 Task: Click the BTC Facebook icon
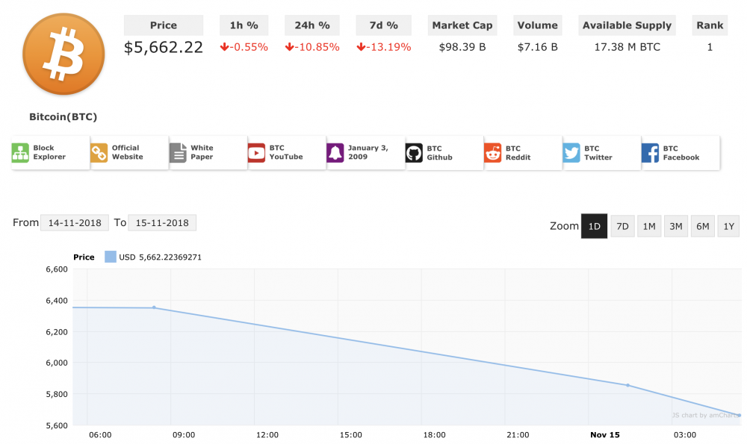(651, 153)
